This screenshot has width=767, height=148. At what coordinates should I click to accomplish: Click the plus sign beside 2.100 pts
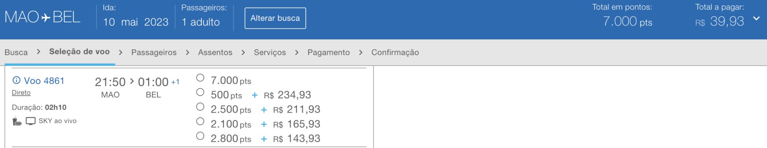tap(264, 125)
